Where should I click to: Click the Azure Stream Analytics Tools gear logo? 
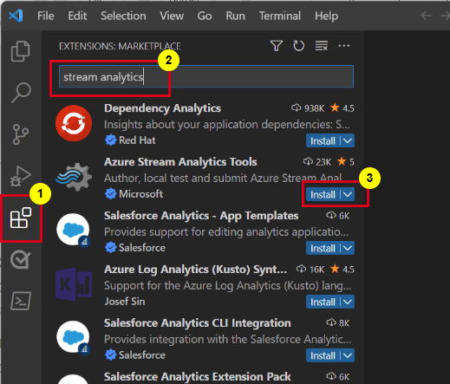[x=74, y=177]
